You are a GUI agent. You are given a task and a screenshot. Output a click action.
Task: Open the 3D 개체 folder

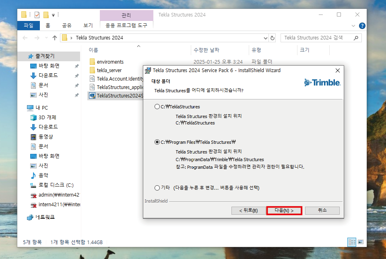tap(47, 118)
